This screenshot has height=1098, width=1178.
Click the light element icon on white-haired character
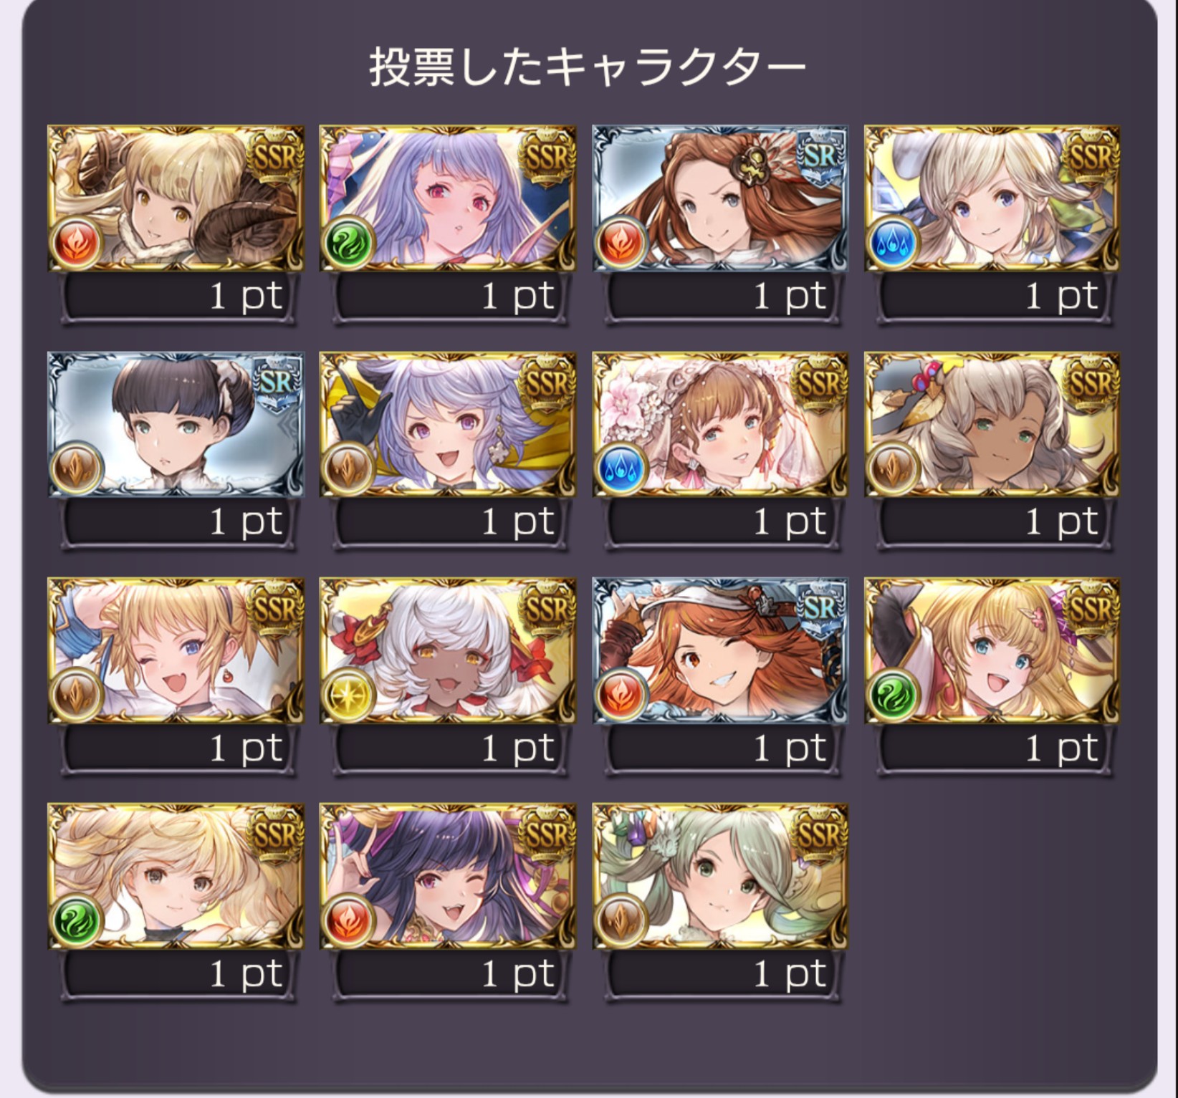point(349,695)
